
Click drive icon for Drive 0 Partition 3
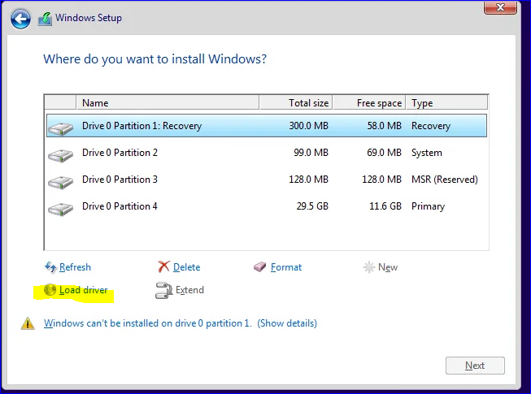[61, 182]
